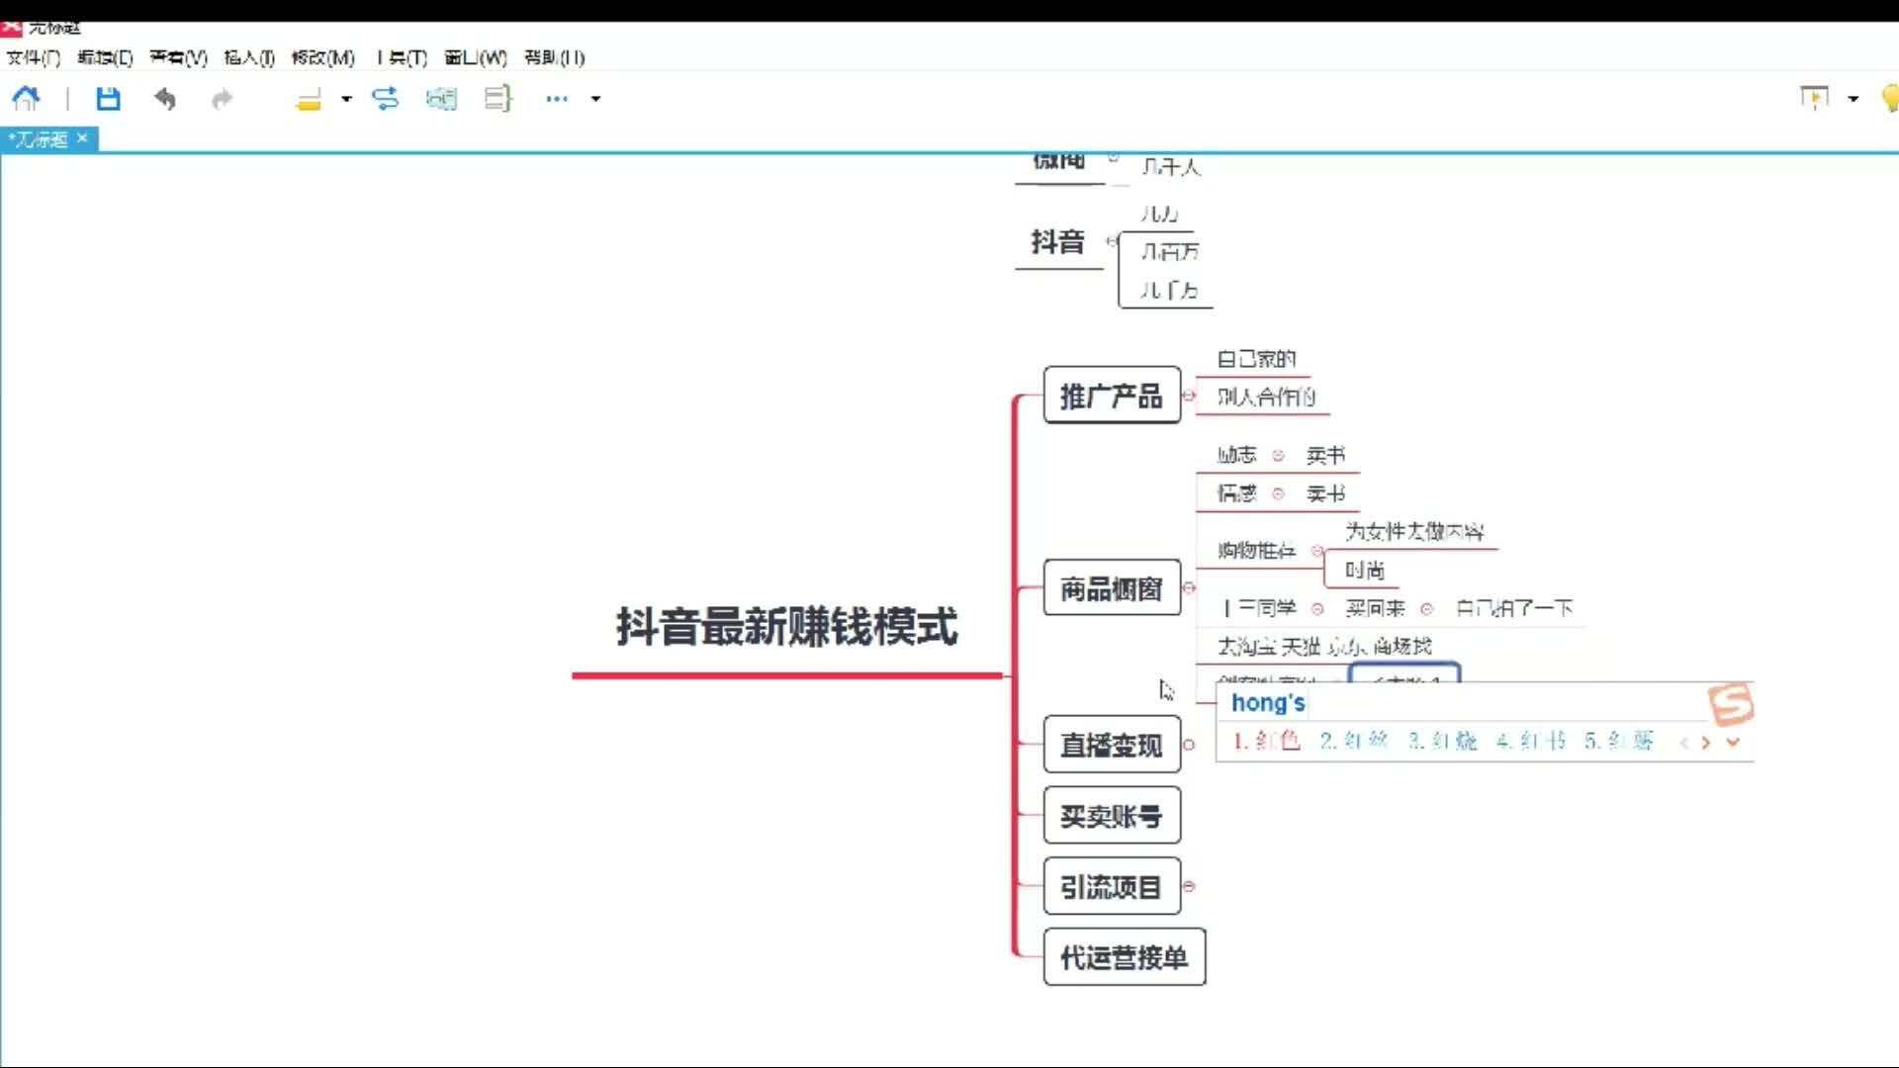This screenshot has height=1068, width=1899.
Task: Open the 查看(V) menu
Action: (x=178, y=57)
